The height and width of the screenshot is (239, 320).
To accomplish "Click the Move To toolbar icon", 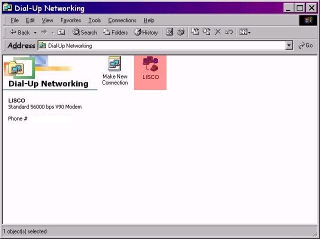I will [195, 32].
